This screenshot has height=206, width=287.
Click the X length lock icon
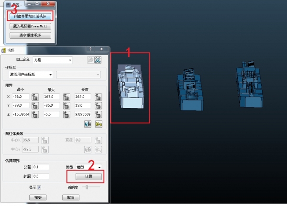tap(98, 97)
